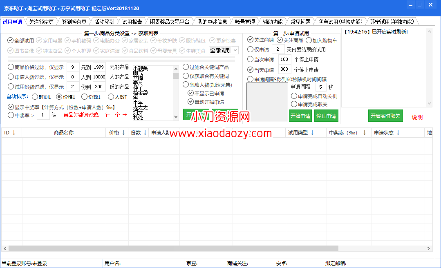Enable the 中奖率 > filter option
Viewport: 441px width, 268px height.
[x=21, y=115]
